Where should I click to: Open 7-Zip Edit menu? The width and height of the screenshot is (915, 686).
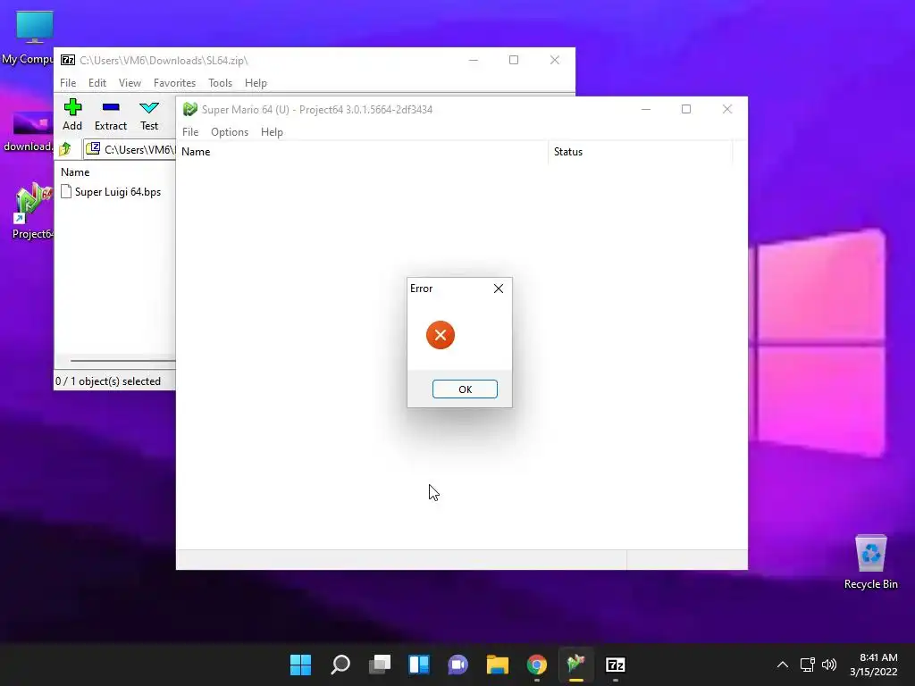pyautogui.click(x=97, y=83)
